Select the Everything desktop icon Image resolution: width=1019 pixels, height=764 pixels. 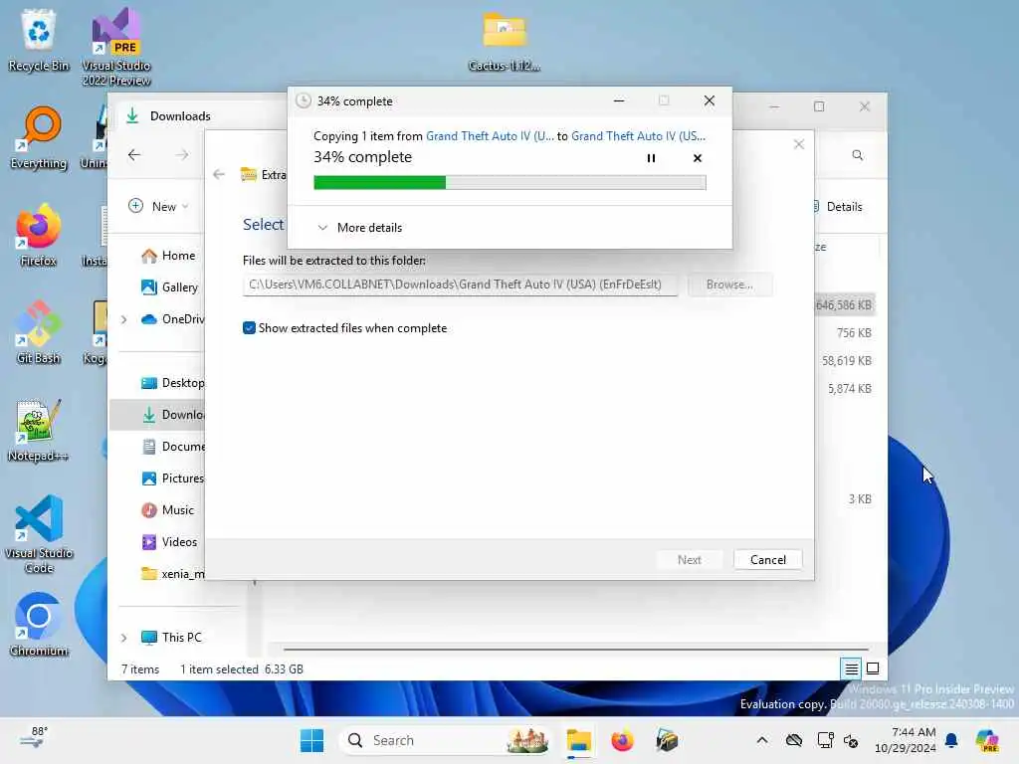click(x=39, y=137)
